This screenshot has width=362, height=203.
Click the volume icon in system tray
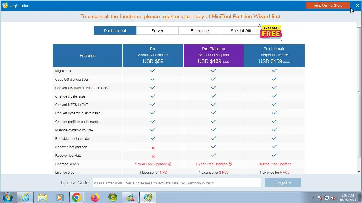tap(333, 198)
